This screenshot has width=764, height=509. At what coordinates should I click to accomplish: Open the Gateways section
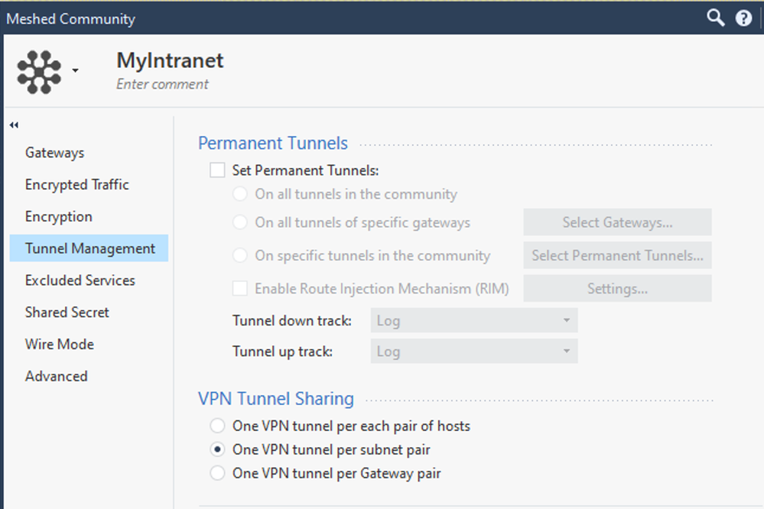[54, 153]
